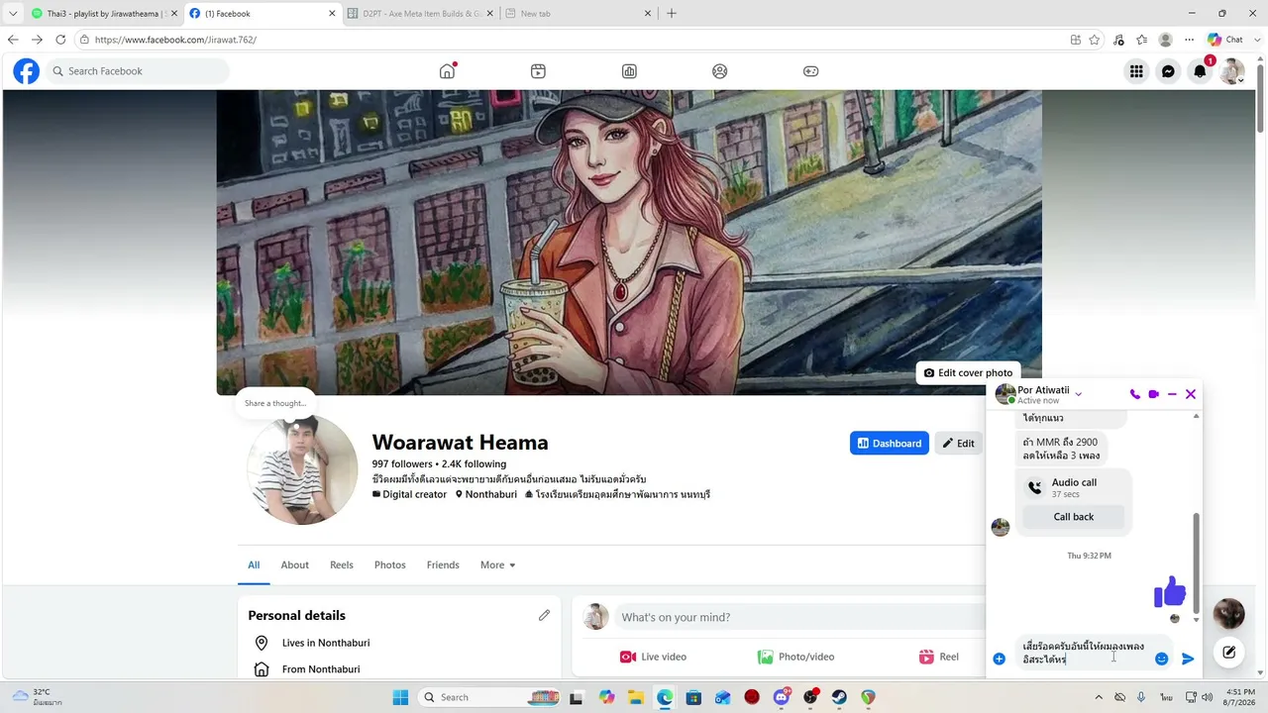Refresh the page

[x=60, y=40]
